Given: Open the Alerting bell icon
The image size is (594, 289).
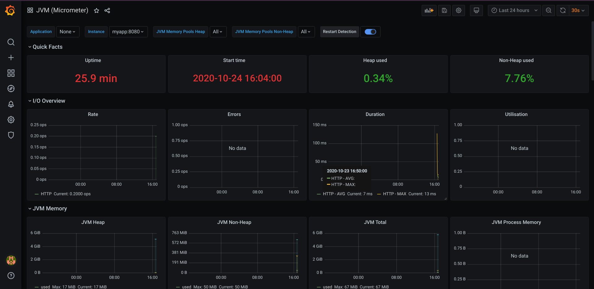Looking at the screenshot, I should pyautogui.click(x=11, y=104).
